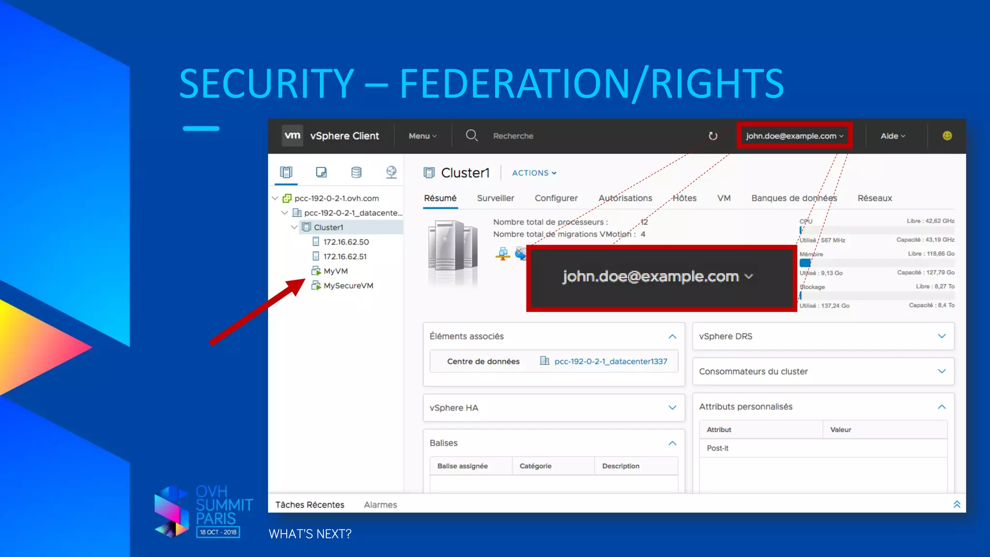Click the CPU usage bar

tap(877, 230)
